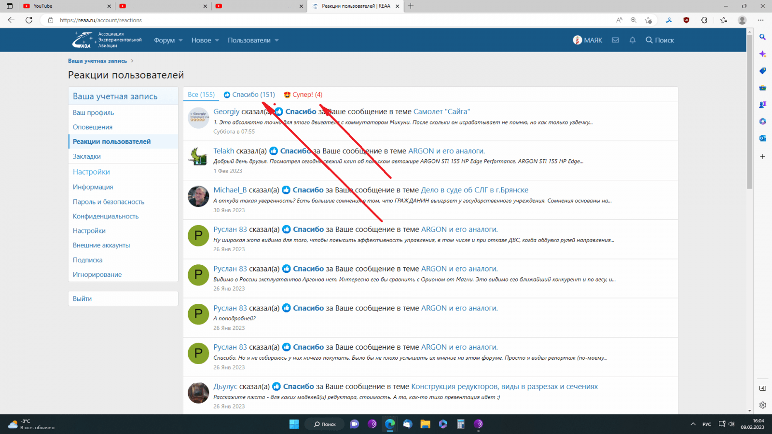The image size is (772, 434).
Task: Show the Все (155) reactions tab
Action: click(201, 95)
